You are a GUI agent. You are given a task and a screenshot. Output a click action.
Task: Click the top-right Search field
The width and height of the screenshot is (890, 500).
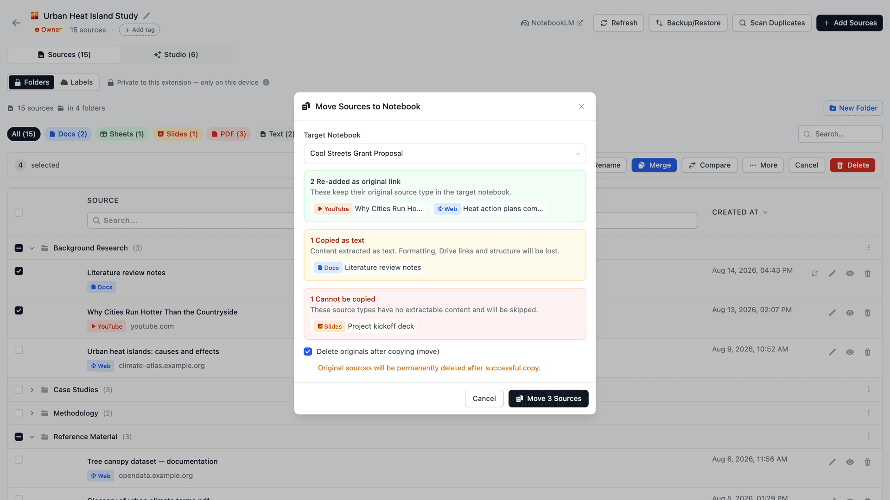coord(840,134)
